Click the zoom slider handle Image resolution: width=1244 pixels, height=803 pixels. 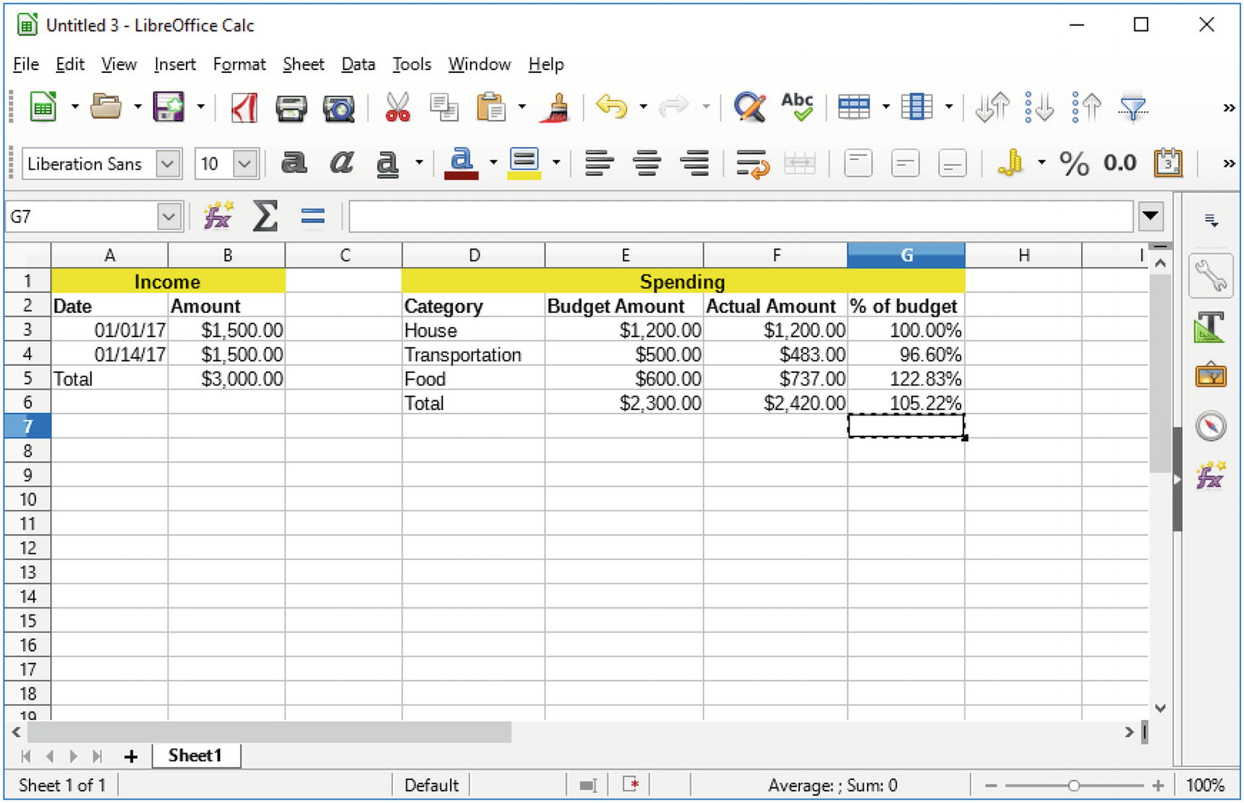pos(1073,786)
